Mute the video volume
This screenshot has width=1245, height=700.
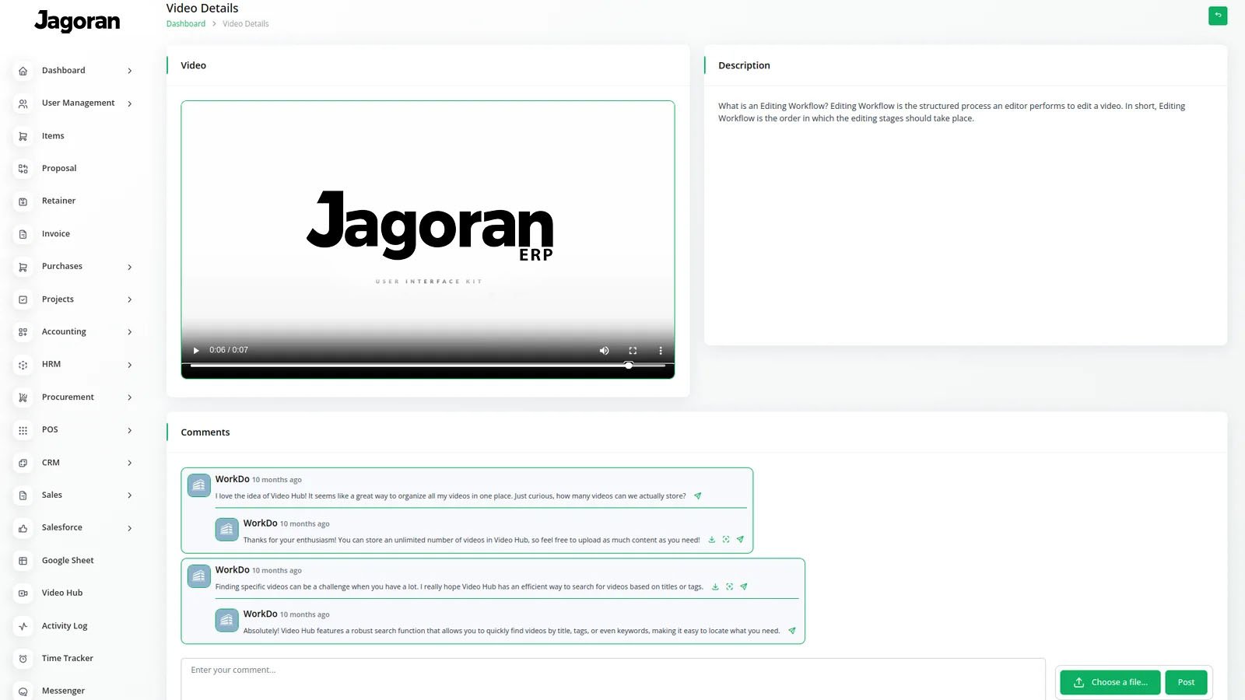click(x=604, y=351)
